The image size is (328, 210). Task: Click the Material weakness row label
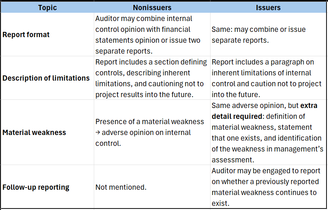(34, 132)
